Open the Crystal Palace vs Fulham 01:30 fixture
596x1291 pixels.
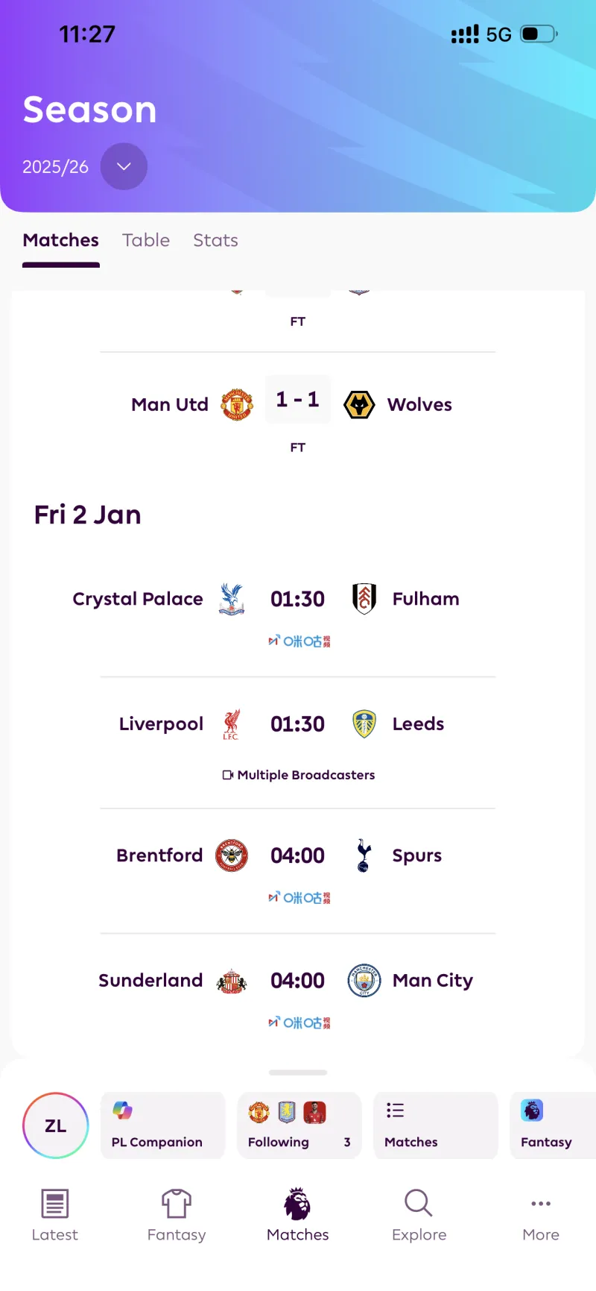tap(297, 599)
